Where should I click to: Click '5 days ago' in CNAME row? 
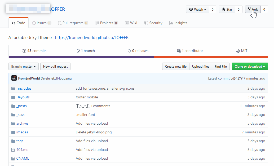coord(256,159)
